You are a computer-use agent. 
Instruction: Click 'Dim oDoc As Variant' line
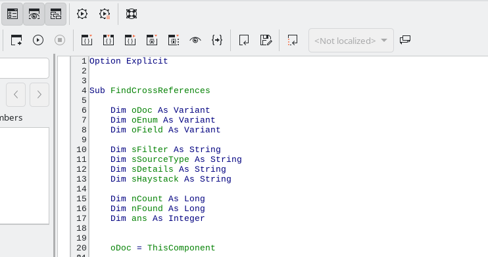tap(160, 110)
